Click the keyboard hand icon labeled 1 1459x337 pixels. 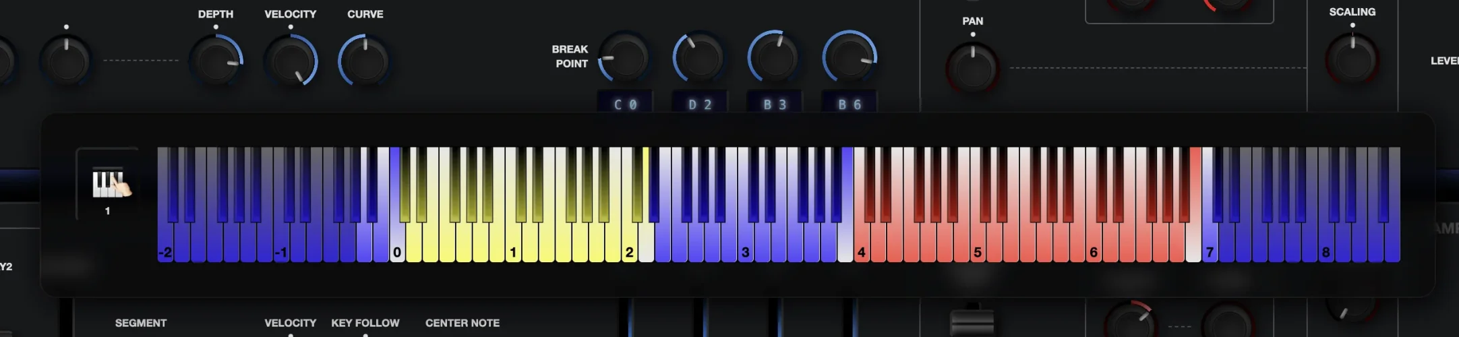point(109,183)
